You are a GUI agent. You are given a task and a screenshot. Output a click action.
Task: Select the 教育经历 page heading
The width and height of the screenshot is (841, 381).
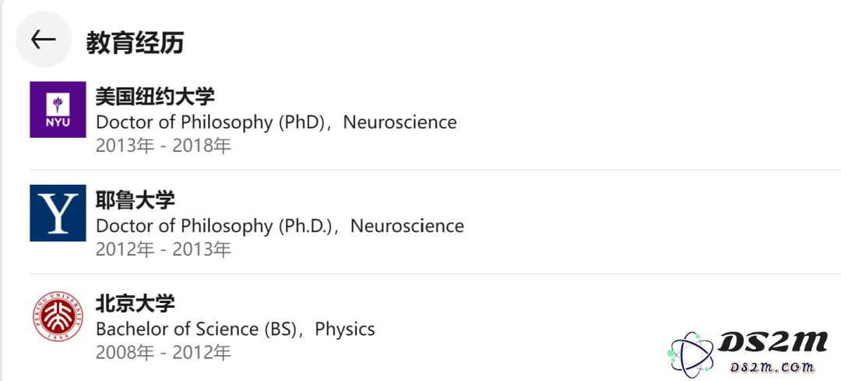tap(135, 43)
